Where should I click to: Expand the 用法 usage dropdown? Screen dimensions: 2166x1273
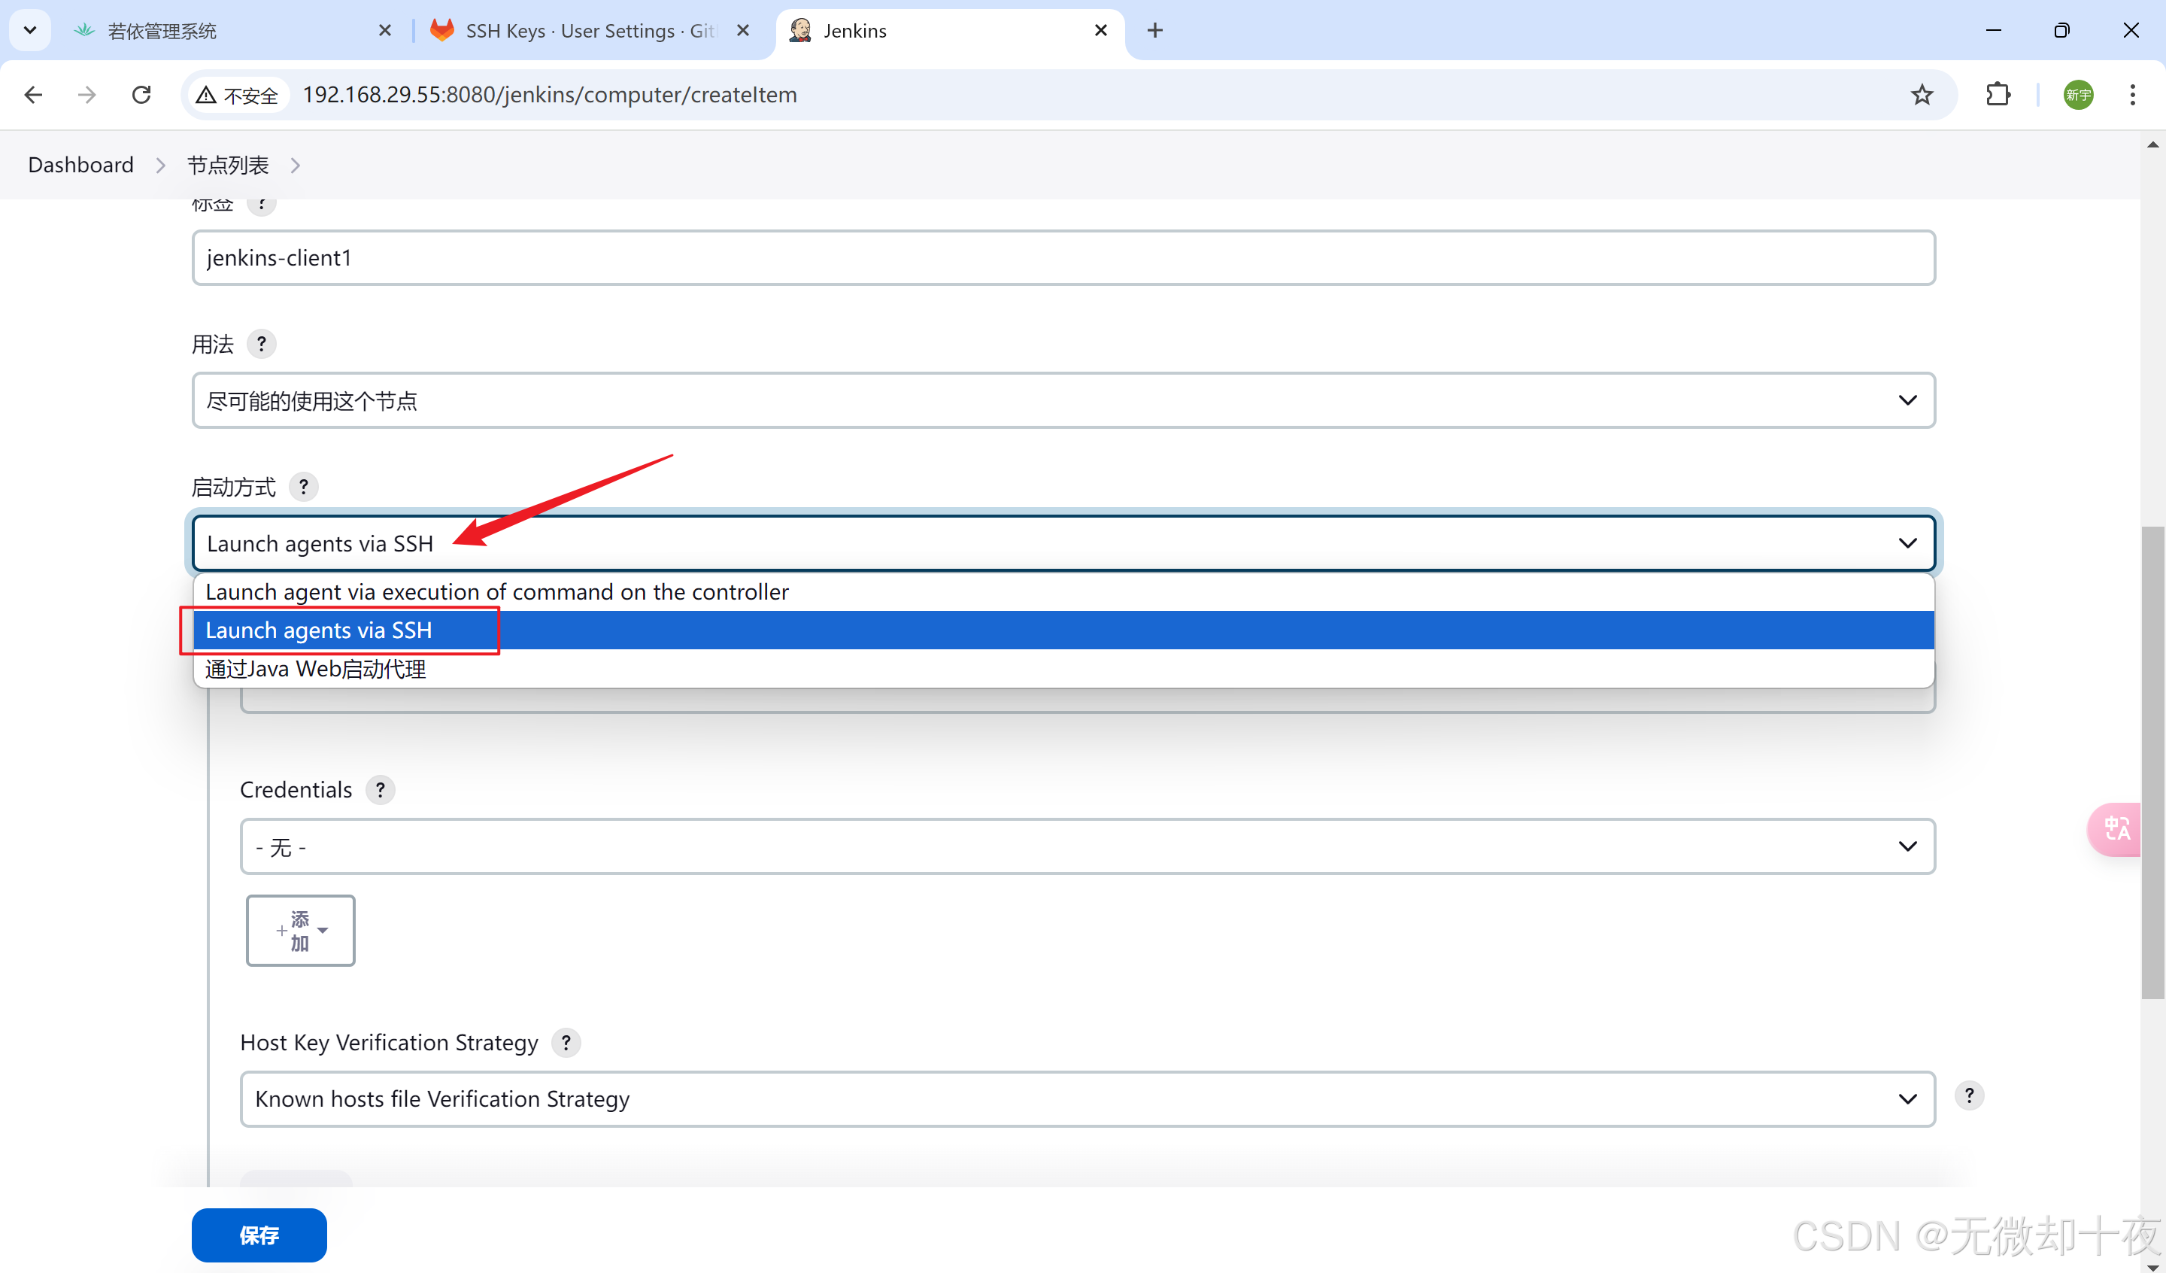tap(1063, 401)
